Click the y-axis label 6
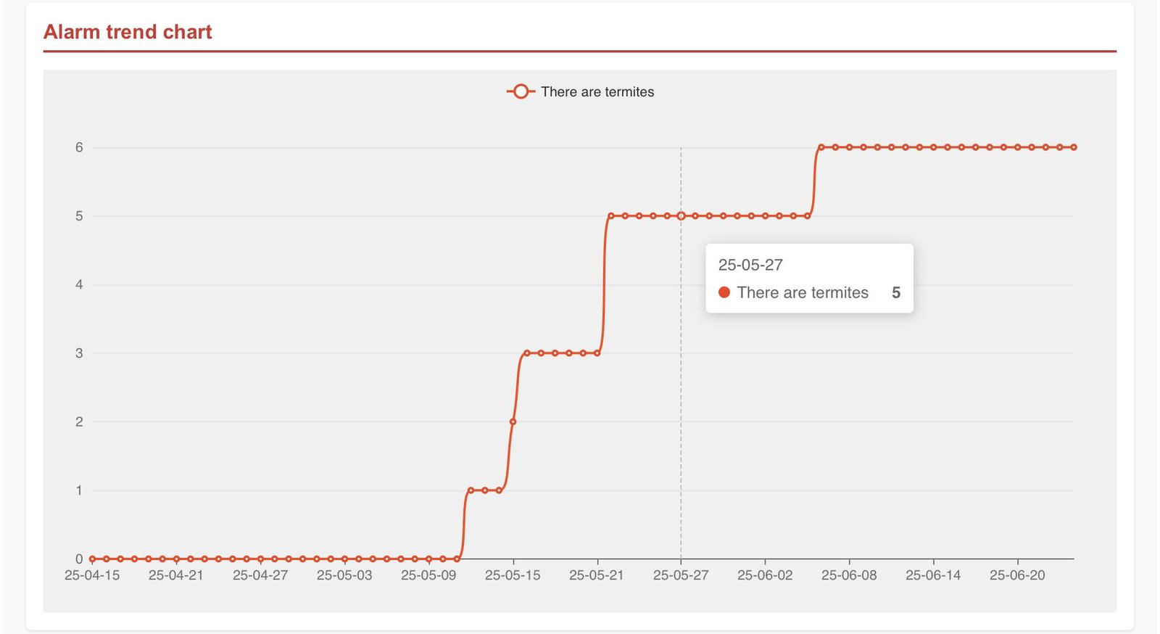This screenshot has height=634, width=1160. [x=79, y=147]
